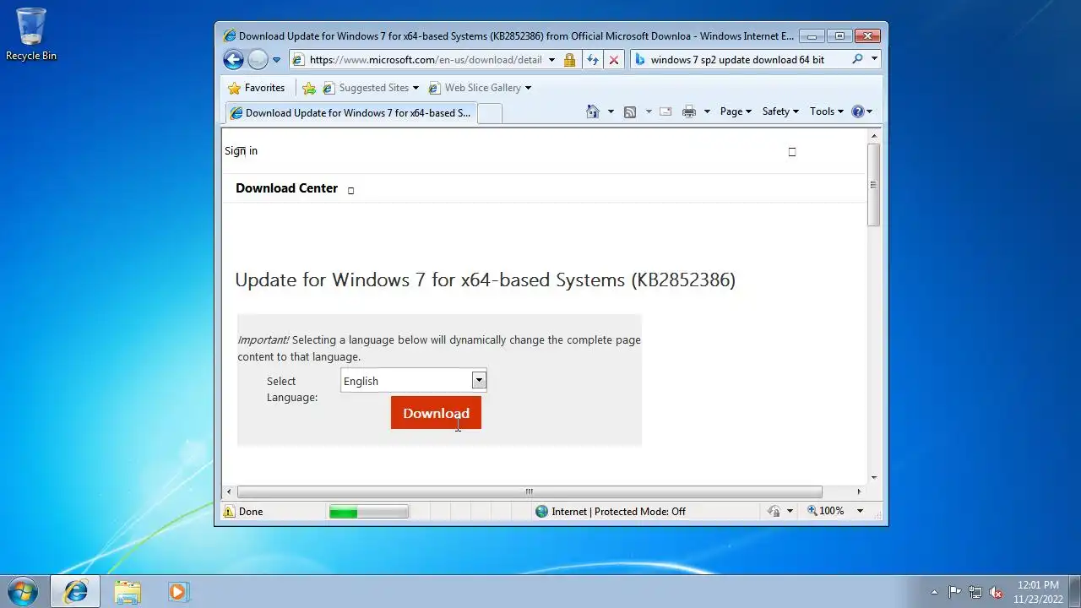Screen dimensions: 1081x608
Task: Click the Forward navigation arrow button
Action: click(258, 60)
